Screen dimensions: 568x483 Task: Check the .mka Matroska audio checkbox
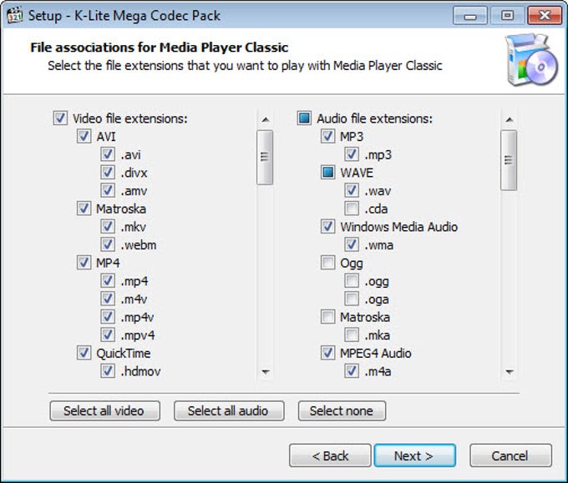(x=352, y=335)
